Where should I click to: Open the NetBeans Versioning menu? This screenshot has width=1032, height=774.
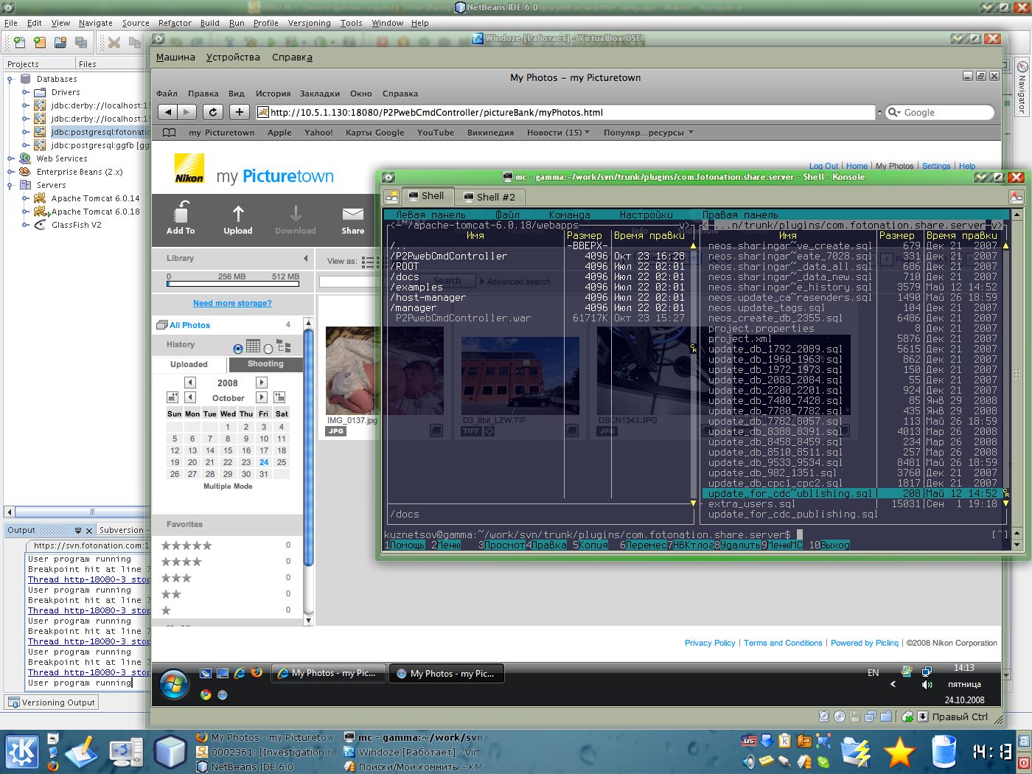(309, 23)
